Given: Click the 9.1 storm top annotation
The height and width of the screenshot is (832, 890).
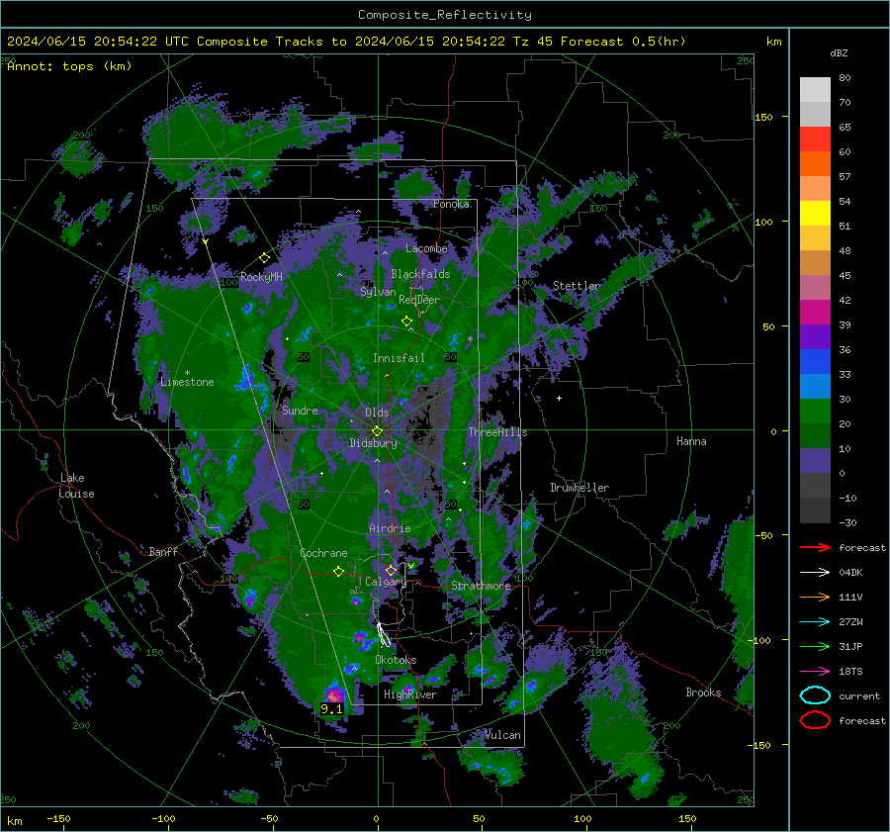Looking at the screenshot, I should [331, 708].
